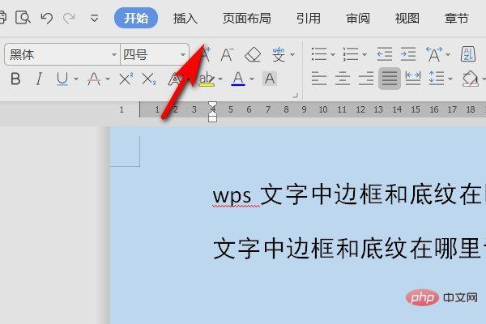This screenshot has width=486, height=324.
Task: Toggle bold formatting
Action: click(x=15, y=79)
